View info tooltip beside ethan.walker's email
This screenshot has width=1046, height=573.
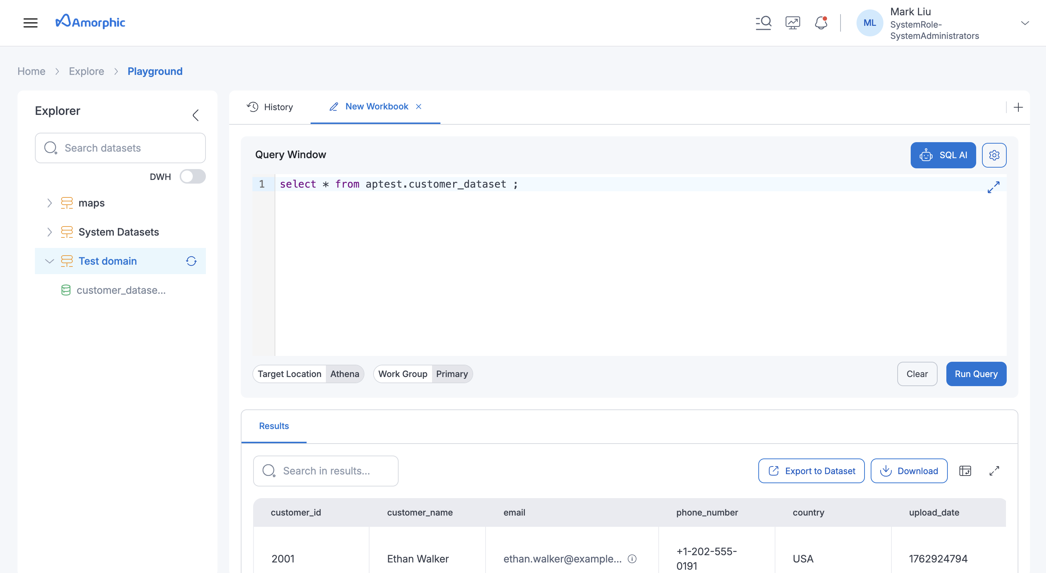click(x=632, y=559)
